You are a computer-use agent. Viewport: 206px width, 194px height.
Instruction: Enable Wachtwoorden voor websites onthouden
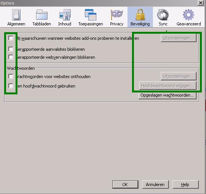[x=11, y=76]
